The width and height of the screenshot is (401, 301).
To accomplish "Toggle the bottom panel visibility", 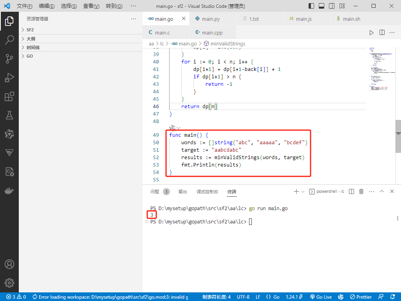I will [322, 6].
